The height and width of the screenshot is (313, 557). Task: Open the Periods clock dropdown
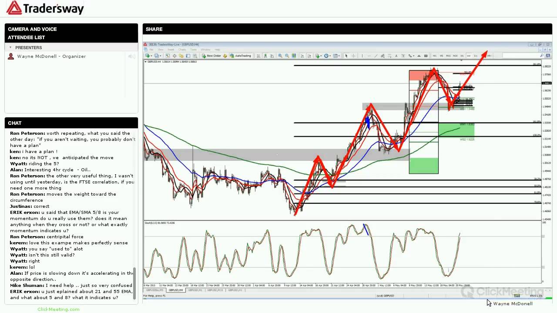(330, 56)
